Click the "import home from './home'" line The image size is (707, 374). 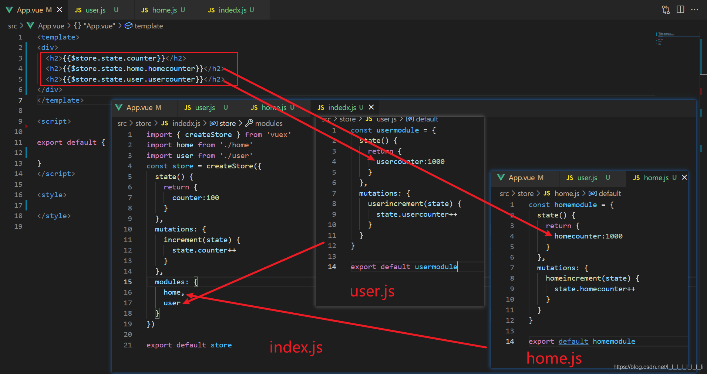click(x=199, y=145)
